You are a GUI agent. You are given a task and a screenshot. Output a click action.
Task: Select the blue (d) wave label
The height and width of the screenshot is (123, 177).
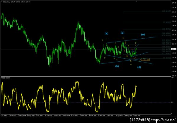pyautogui.click(x=139, y=67)
